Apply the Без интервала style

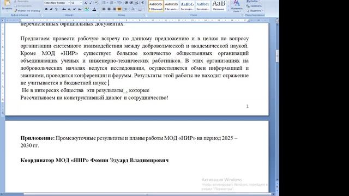click(x=171, y=6)
